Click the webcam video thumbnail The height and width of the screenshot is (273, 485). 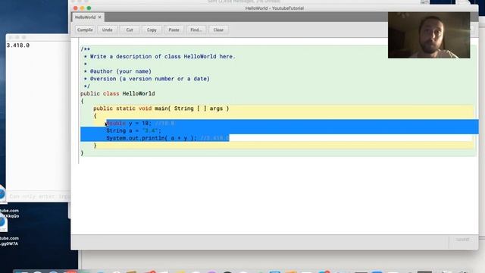coord(429,36)
